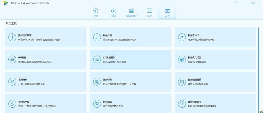Click description '调节视频的色彩表现'

click(x=113, y=106)
